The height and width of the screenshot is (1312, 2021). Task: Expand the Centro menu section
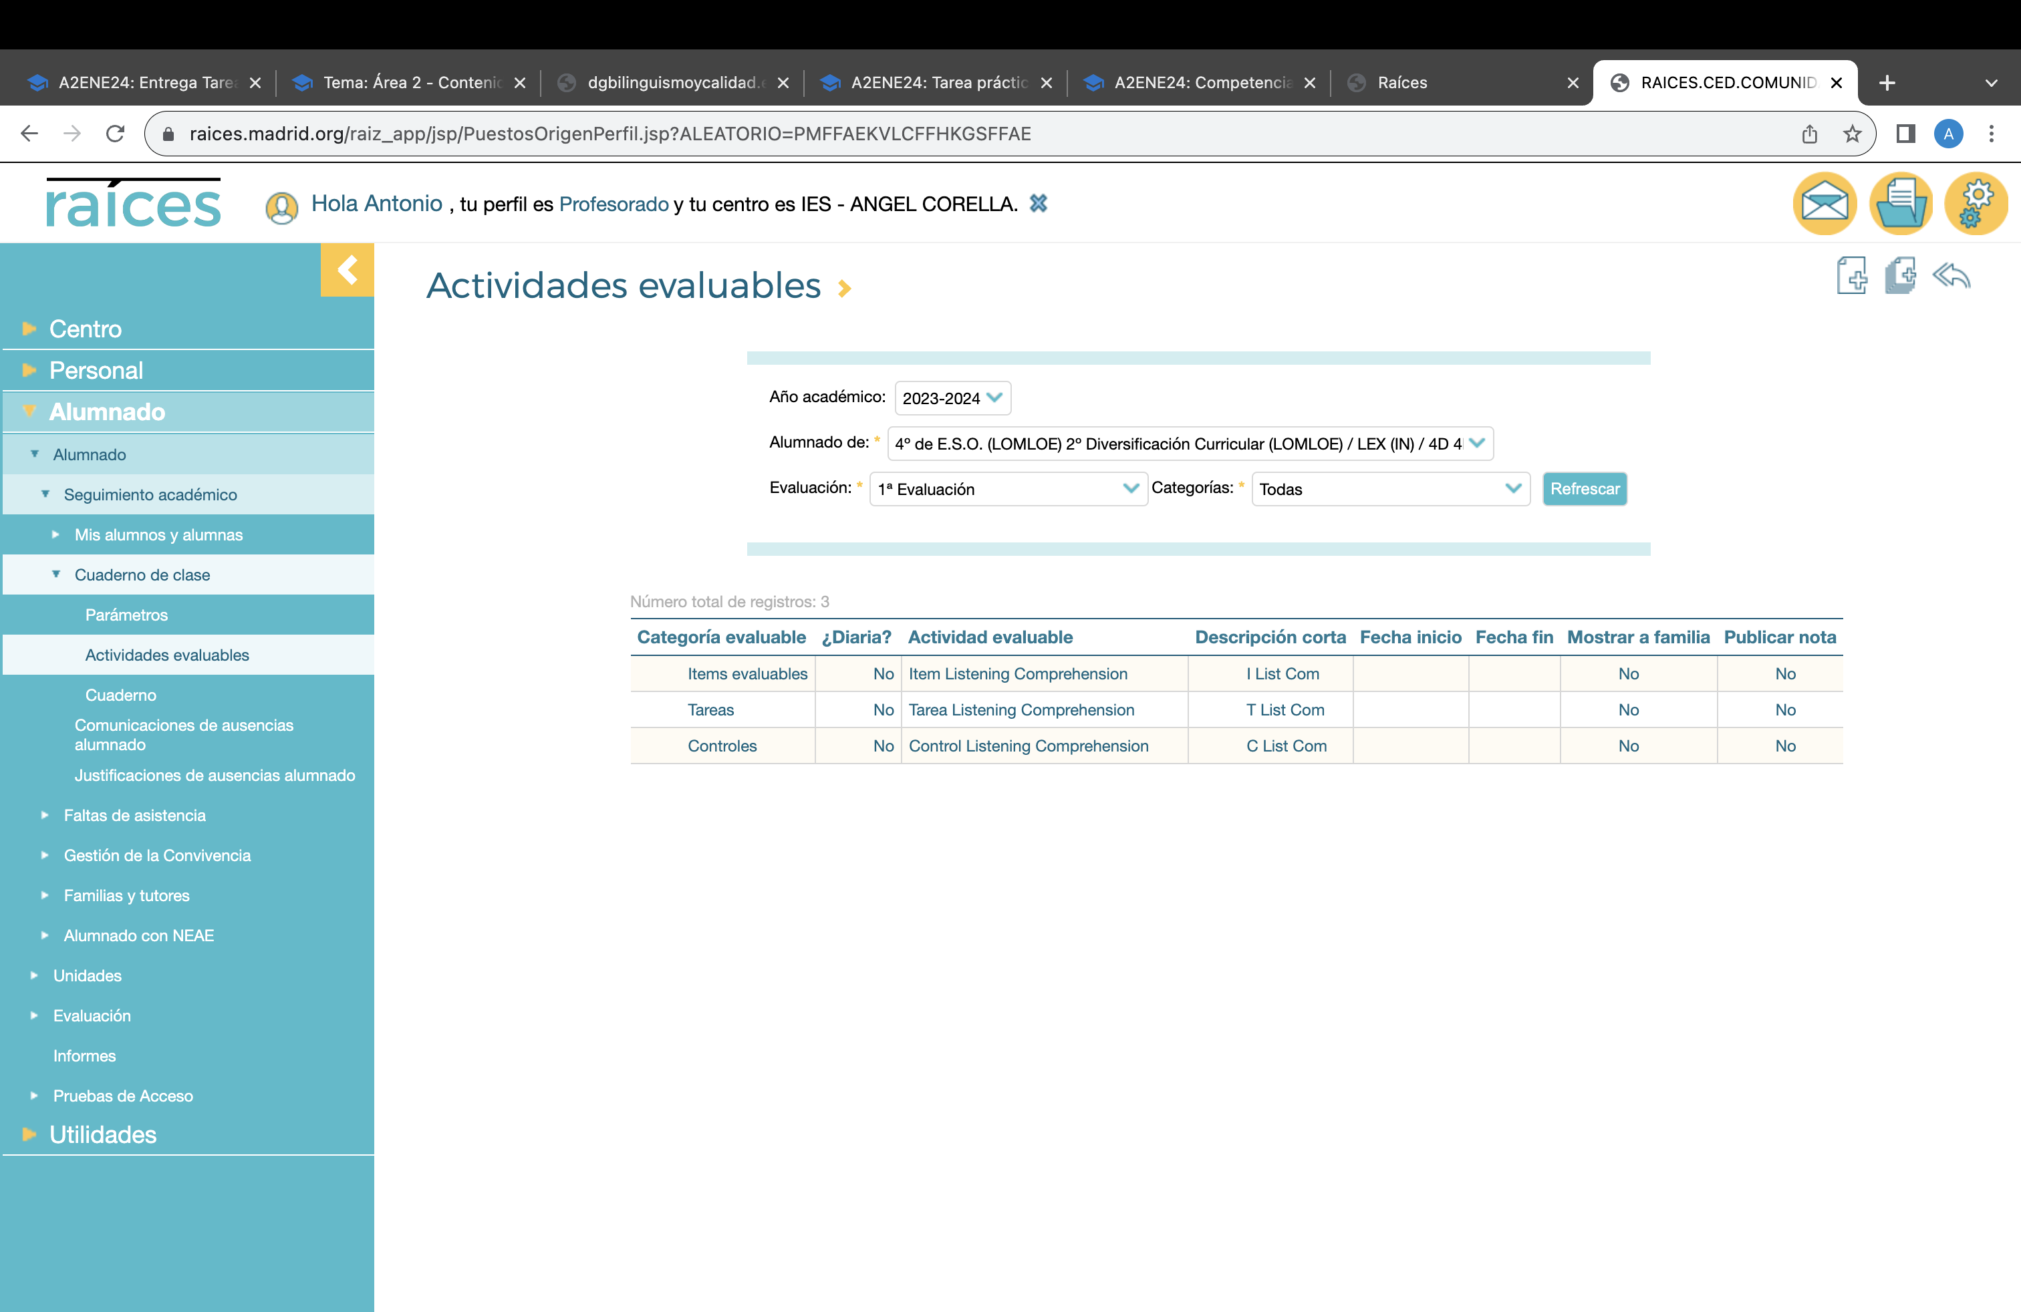(85, 329)
